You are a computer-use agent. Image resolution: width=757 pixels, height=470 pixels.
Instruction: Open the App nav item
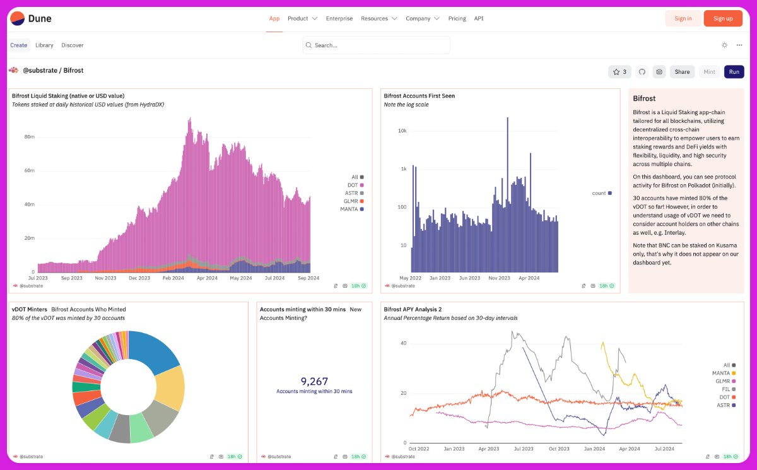pos(274,18)
